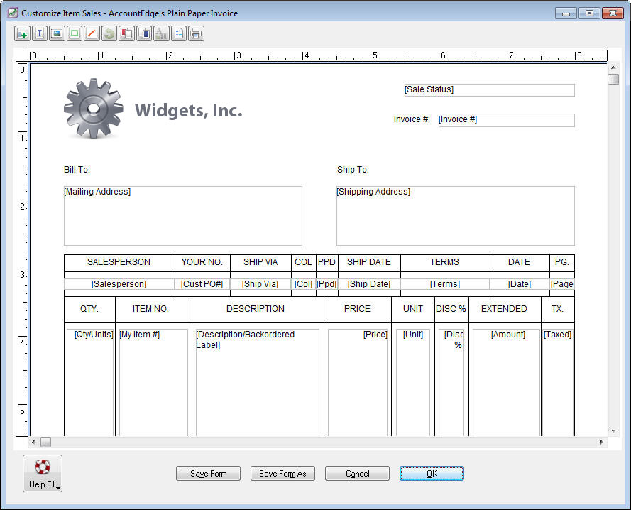
Task: Select the [Qty/Units] field
Action: 90,382
